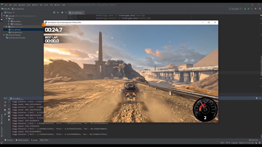
Task: Clear console with trash icon
Action: pos(9,120)
